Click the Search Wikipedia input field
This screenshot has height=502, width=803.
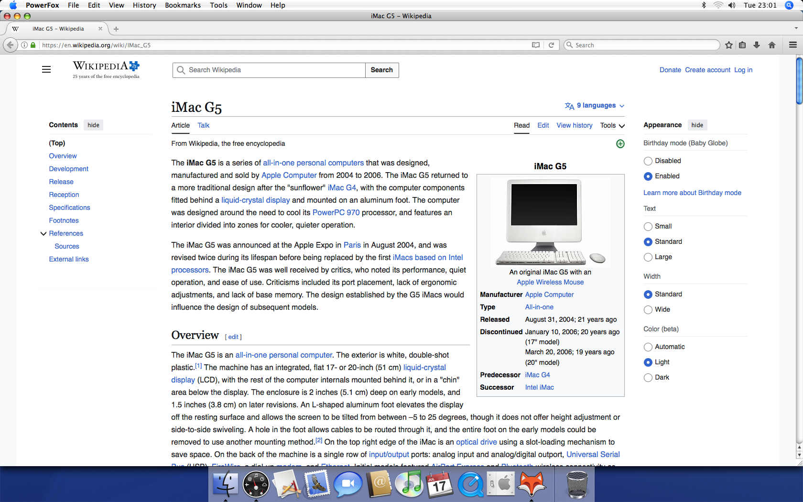[269, 70]
